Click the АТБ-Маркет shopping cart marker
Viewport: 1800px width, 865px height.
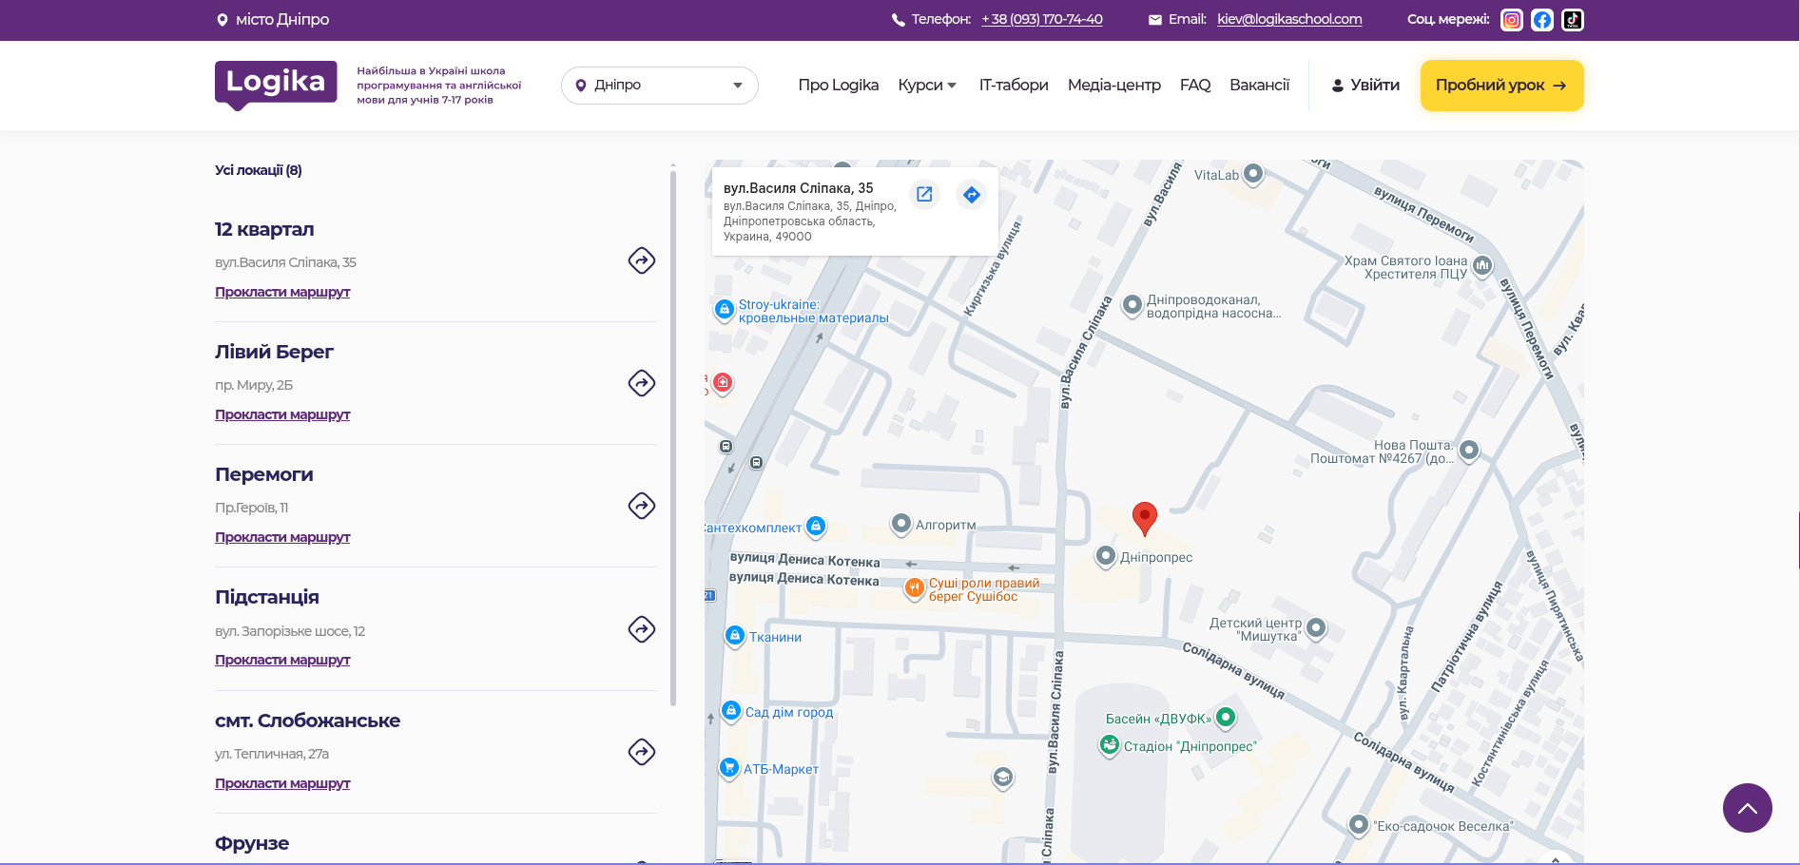[x=729, y=768]
